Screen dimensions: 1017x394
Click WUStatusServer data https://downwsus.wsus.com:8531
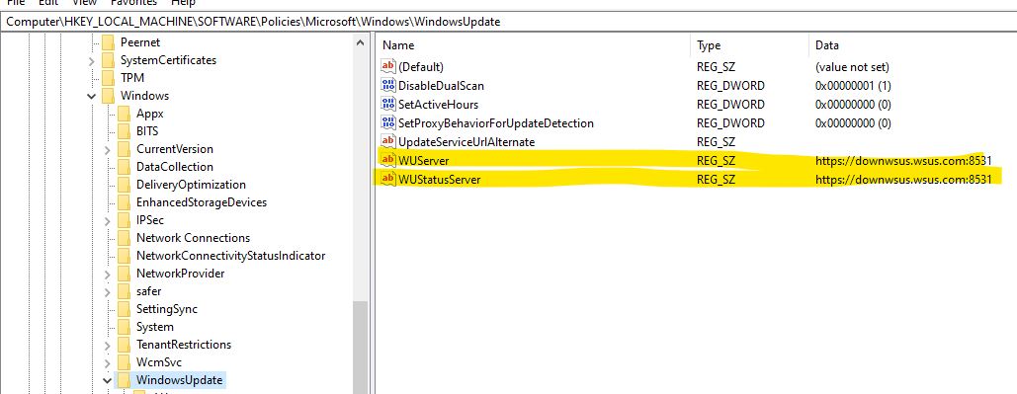(904, 180)
